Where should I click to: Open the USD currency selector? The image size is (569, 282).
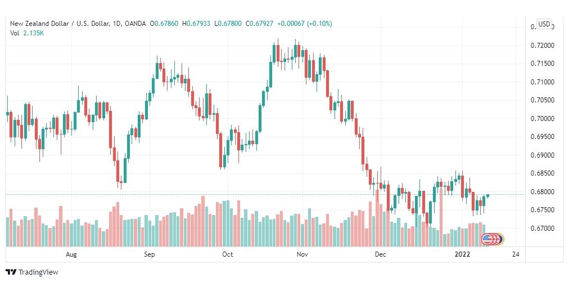coord(544,24)
